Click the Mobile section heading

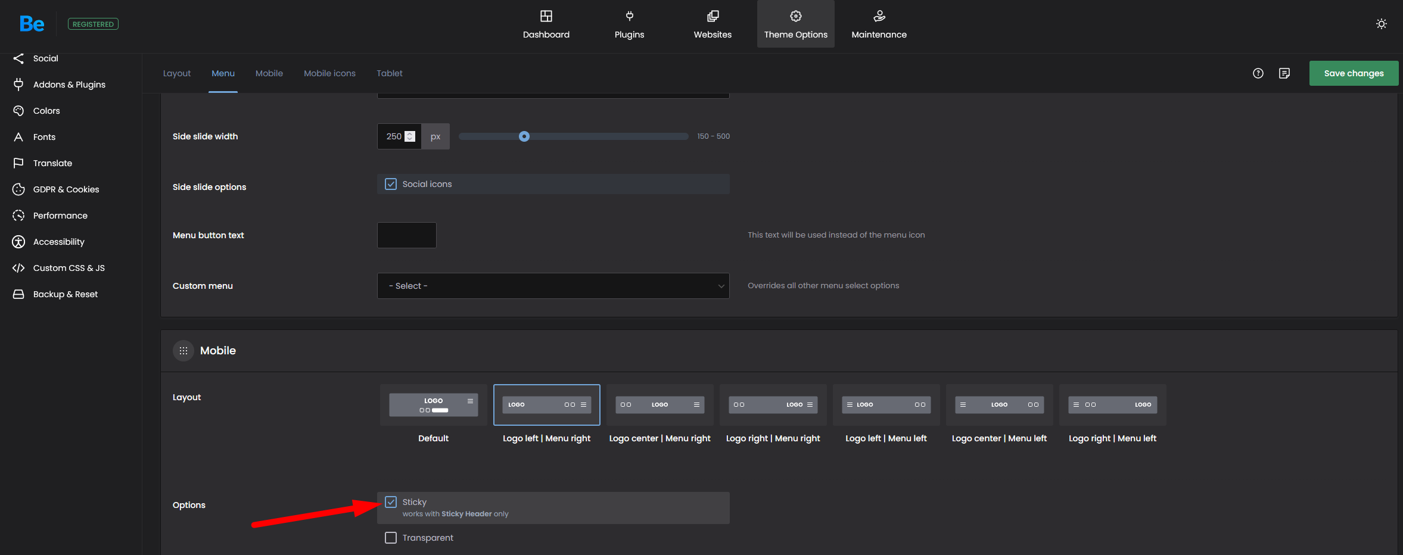coord(218,351)
